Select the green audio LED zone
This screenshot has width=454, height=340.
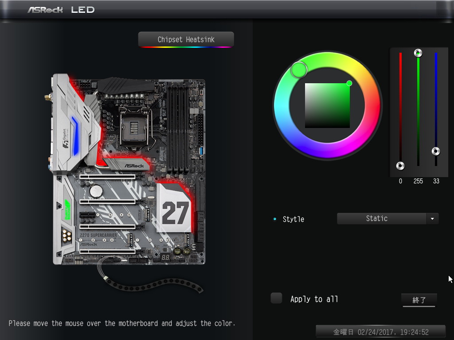[x=67, y=209]
